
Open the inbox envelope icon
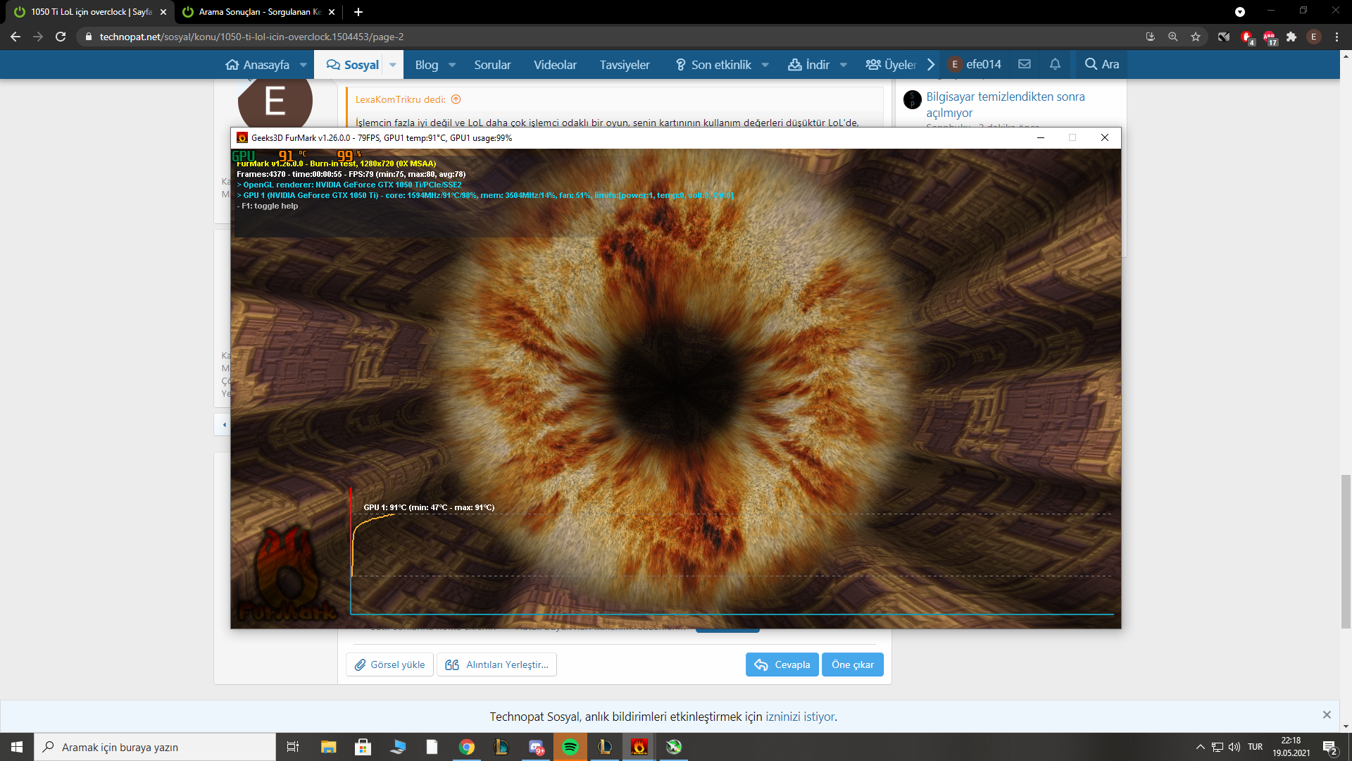tap(1025, 64)
